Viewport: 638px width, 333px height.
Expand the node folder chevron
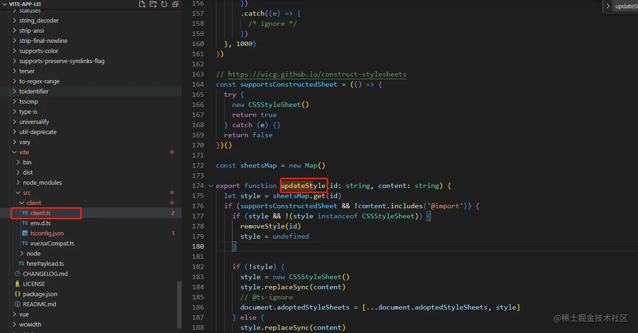[x=22, y=253]
